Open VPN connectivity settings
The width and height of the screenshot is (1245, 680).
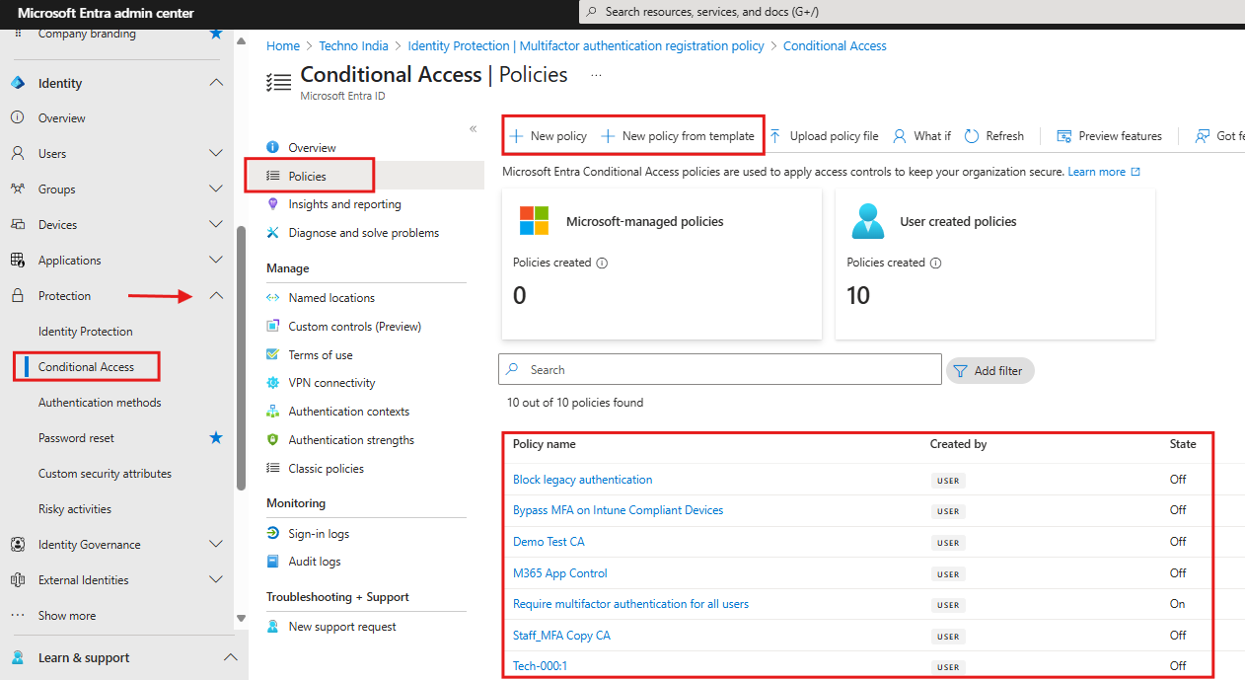pyautogui.click(x=326, y=382)
